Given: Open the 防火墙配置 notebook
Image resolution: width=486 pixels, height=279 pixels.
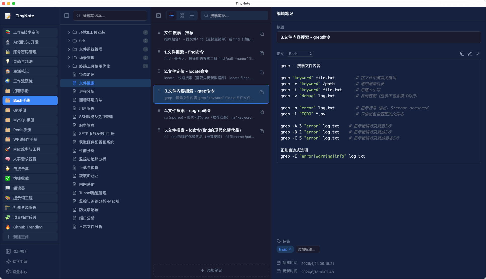Looking at the screenshot, I should 105,210.
